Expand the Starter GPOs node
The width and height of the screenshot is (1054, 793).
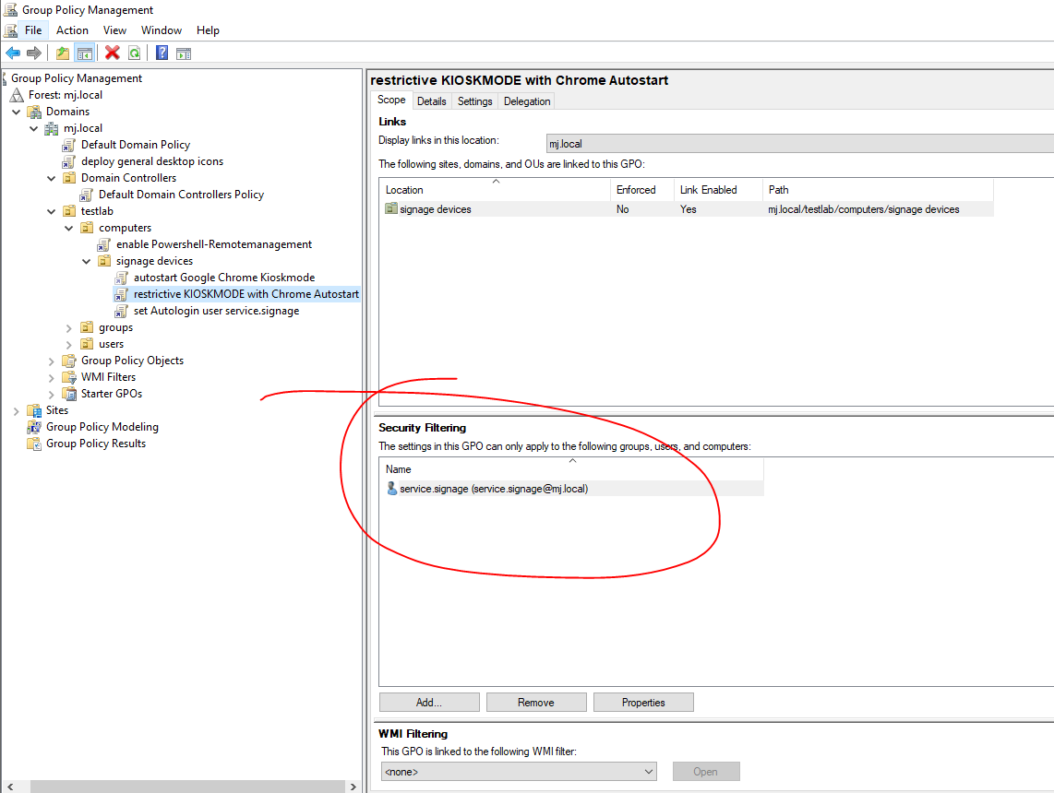[51, 394]
